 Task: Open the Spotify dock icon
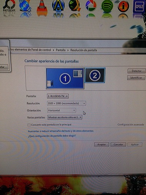click(x=107, y=6)
